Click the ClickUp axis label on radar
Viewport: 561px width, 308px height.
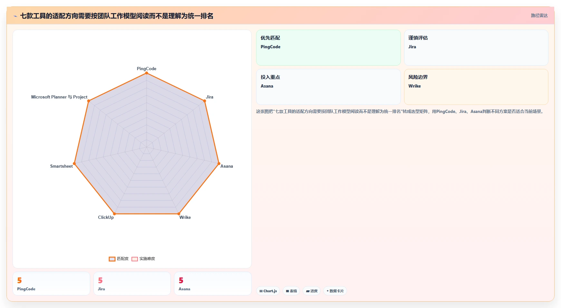pyautogui.click(x=106, y=217)
